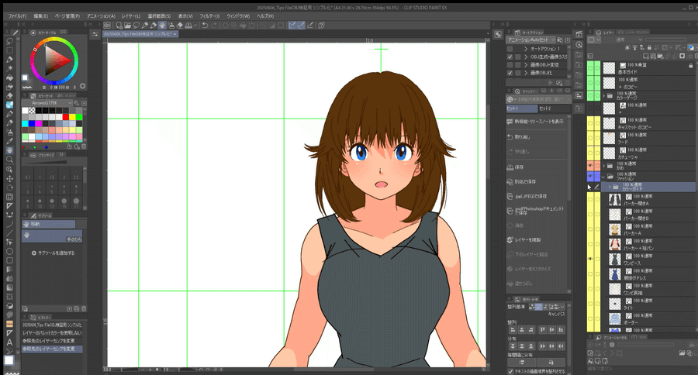The height and width of the screenshot is (375, 698).
Task: Select the Text (A) tool
Action: 10,342
